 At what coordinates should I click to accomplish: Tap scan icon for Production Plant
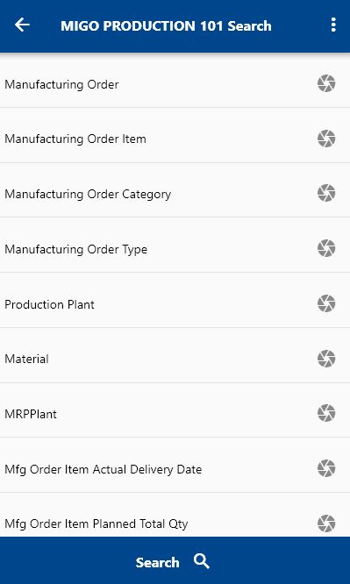click(326, 303)
